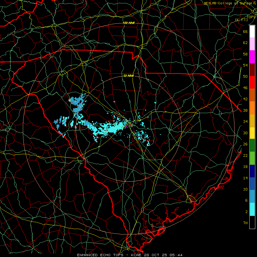Image resolution: width=257 pixels, height=257 pixels.
Task: Click the legend value 66
Action: 245,31
